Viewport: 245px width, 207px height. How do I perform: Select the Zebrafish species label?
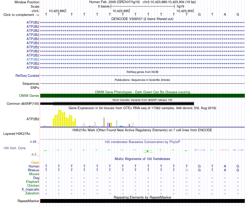(x=32, y=193)
